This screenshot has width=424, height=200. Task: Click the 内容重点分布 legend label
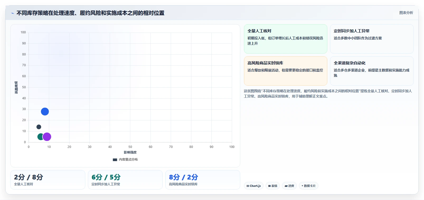(x=128, y=160)
